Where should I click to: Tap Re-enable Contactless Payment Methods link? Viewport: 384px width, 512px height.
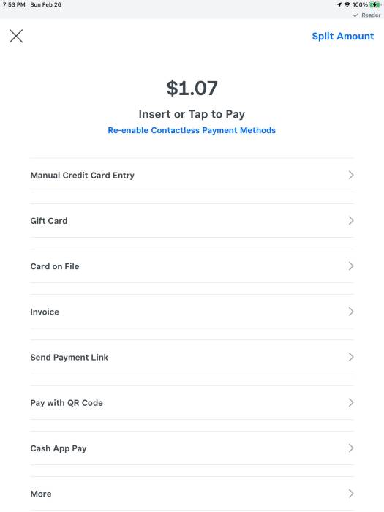(x=192, y=130)
